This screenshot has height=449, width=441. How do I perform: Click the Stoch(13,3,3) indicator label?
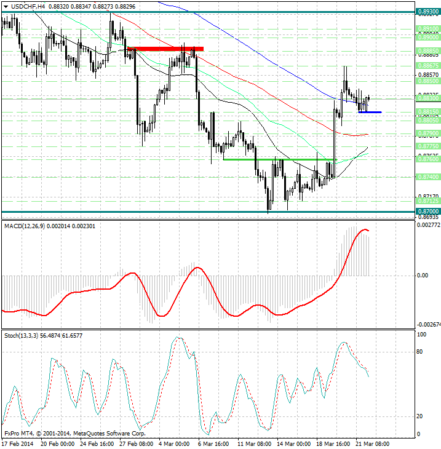click(21, 336)
